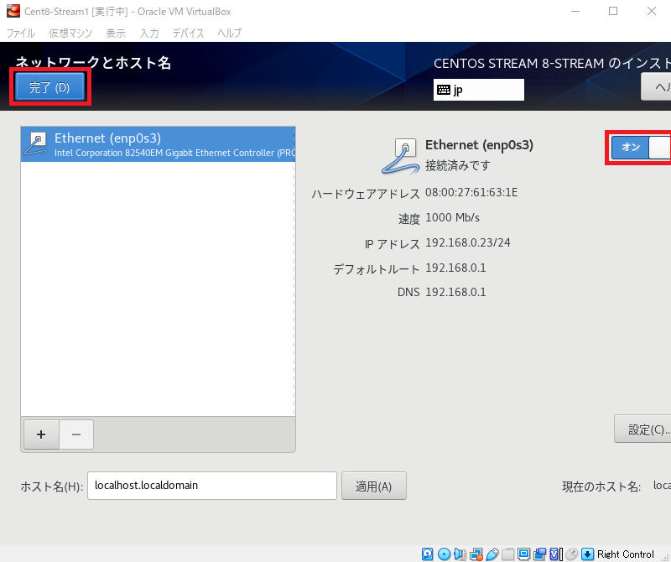Viewport: 671px width, 562px height.
Task: Click the Ethernet cable icon in the device list
Action: click(37, 143)
